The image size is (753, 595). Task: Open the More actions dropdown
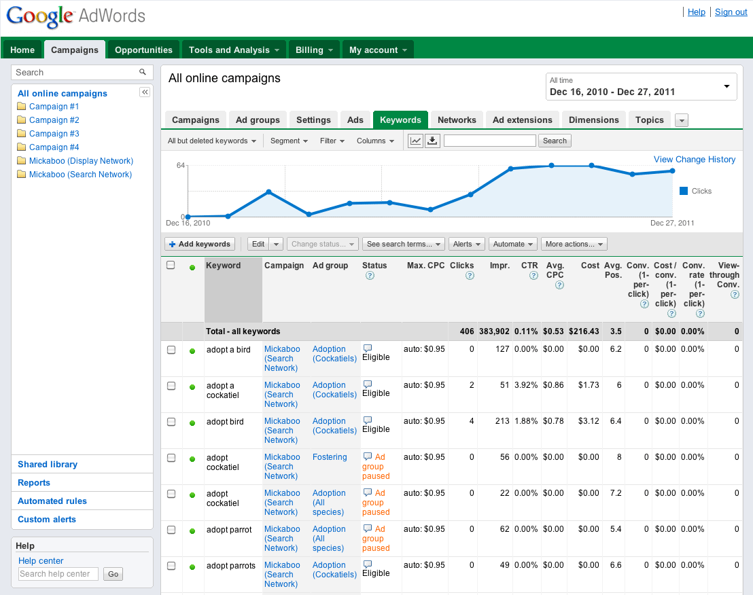click(x=574, y=245)
